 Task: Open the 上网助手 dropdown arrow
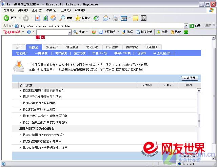[x=118, y=32]
